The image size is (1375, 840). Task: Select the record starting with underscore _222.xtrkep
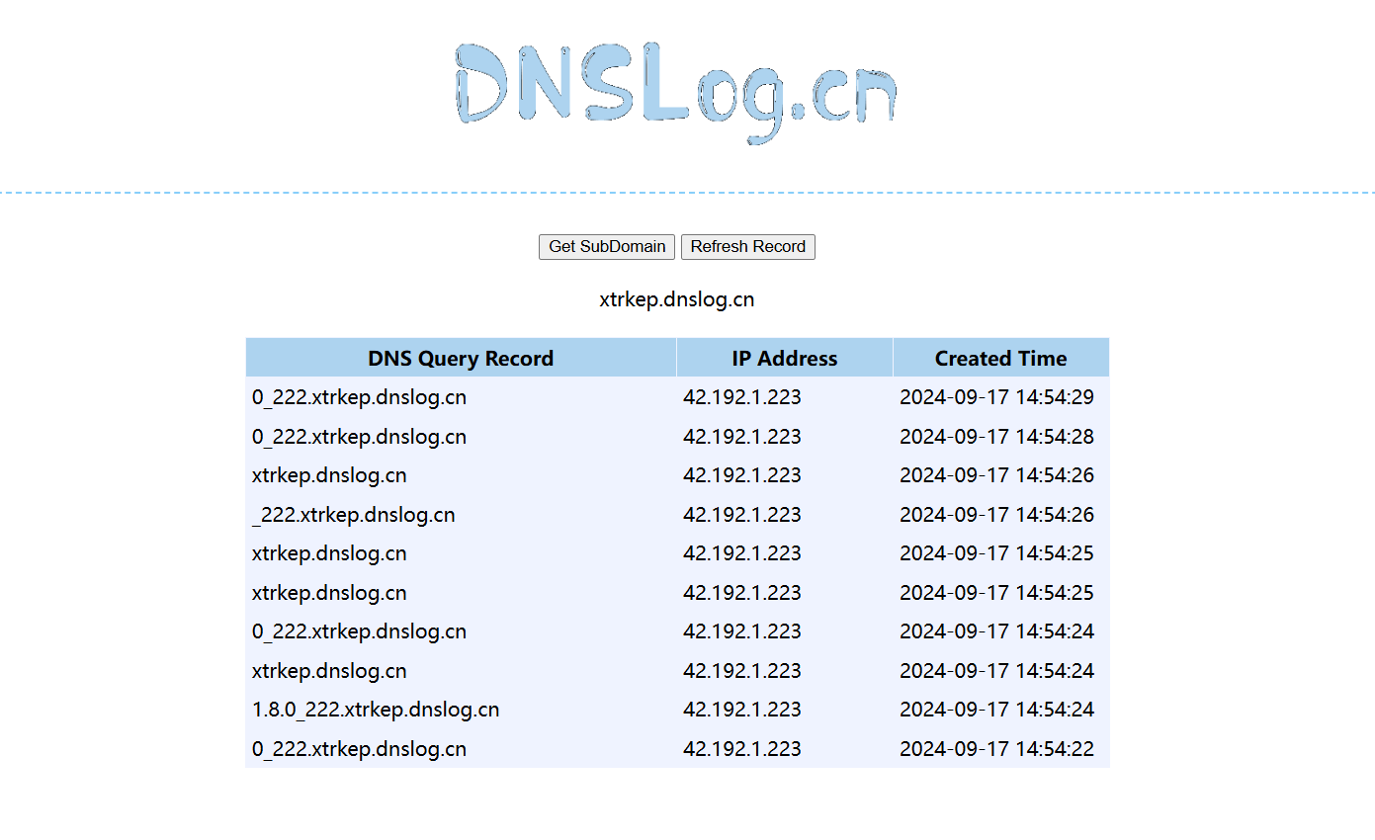(354, 515)
